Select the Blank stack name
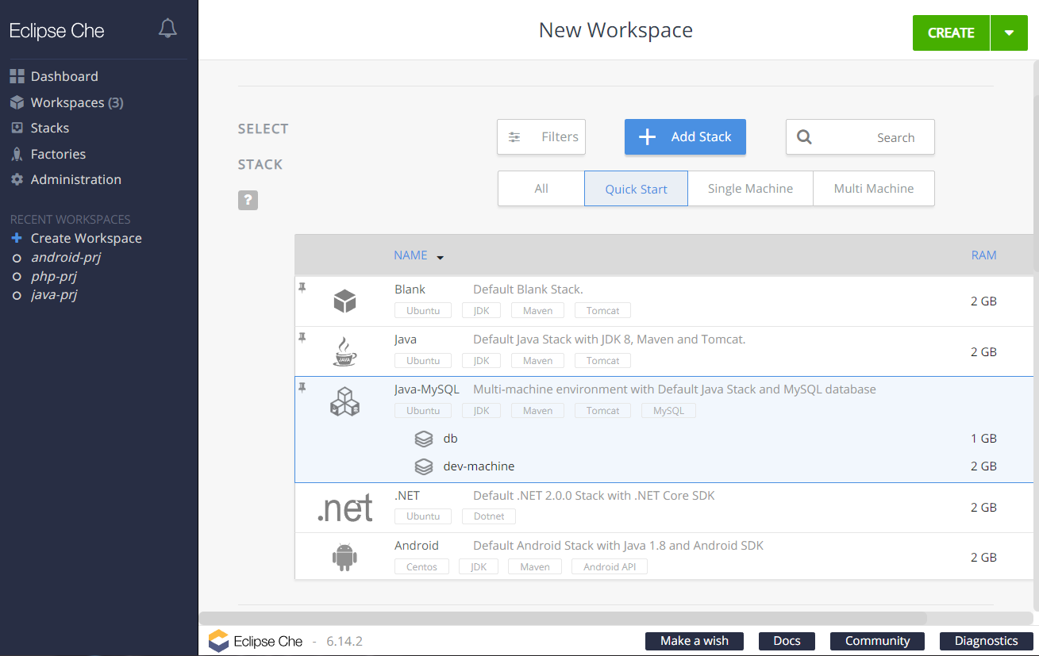The image size is (1039, 656). point(410,290)
